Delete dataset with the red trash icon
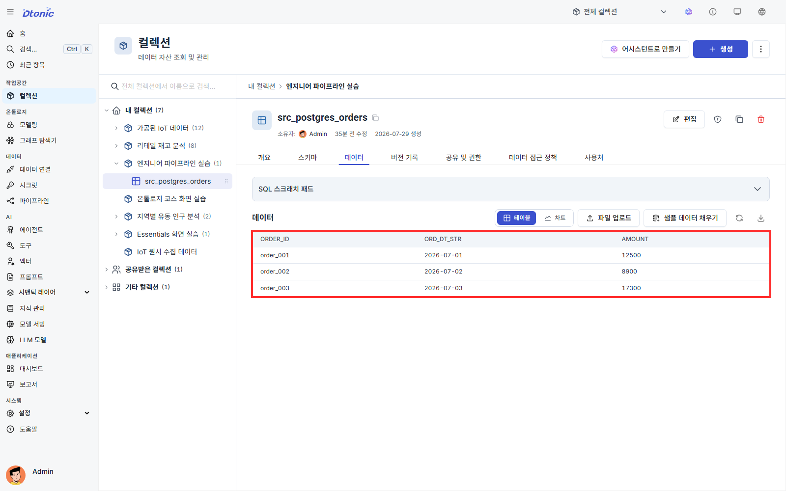The width and height of the screenshot is (786, 491). pyautogui.click(x=761, y=119)
